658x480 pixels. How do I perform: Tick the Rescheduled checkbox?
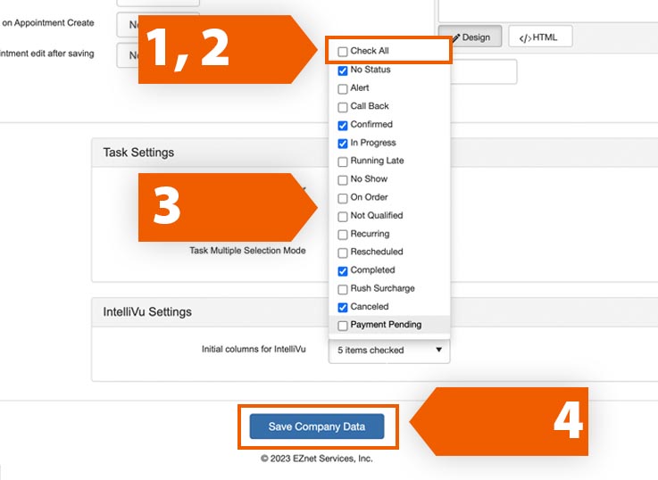click(x=343, y=252)
